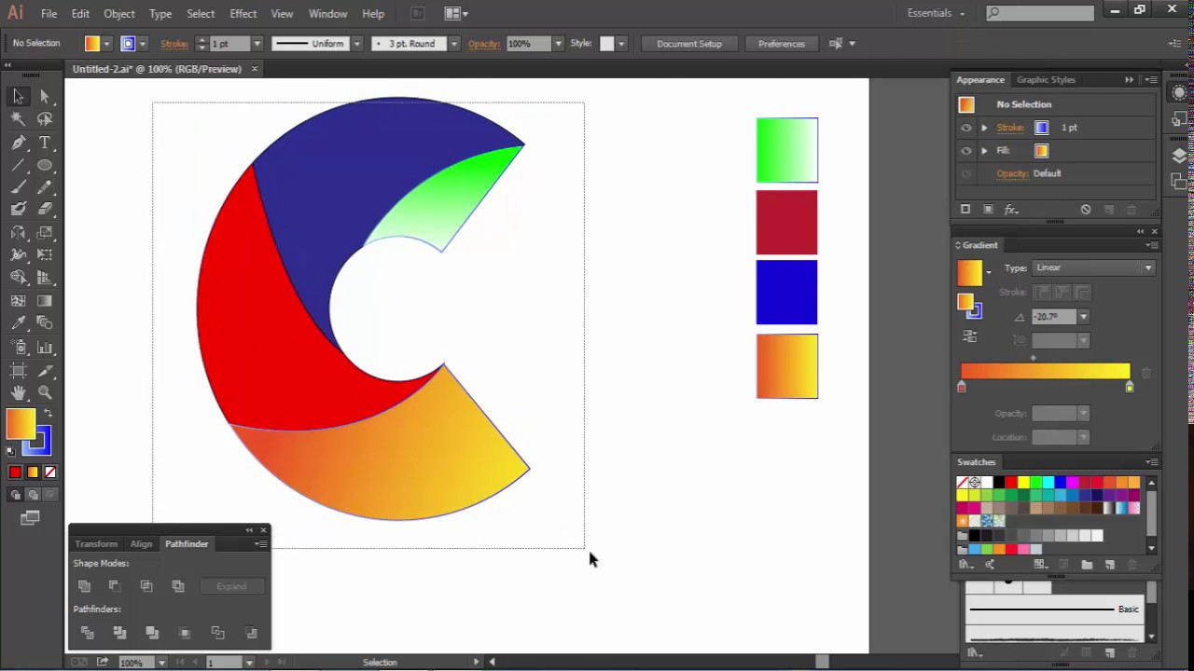The width and height of the screenshot is (1194, 671).
Task: Click the Preferences button
Action: point(782,44)
